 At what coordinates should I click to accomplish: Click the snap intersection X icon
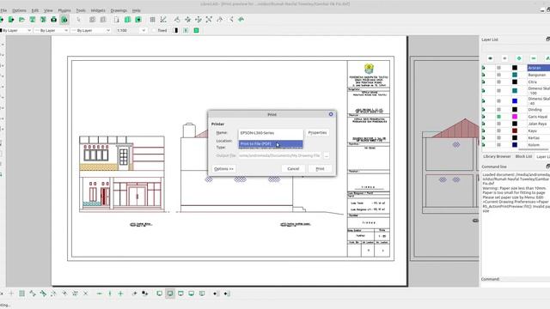(x=86, y=294)
